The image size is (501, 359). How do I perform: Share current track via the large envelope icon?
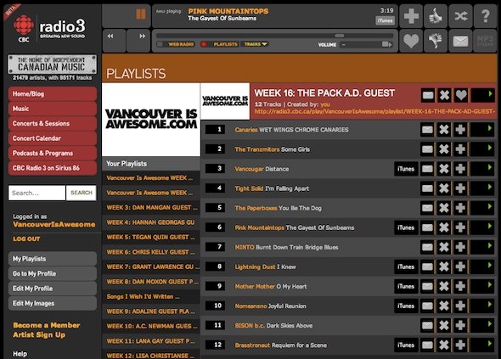click(x=460, y=41)
